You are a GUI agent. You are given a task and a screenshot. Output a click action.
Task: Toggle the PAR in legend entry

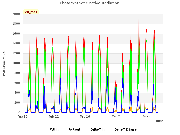click(51, 129)
